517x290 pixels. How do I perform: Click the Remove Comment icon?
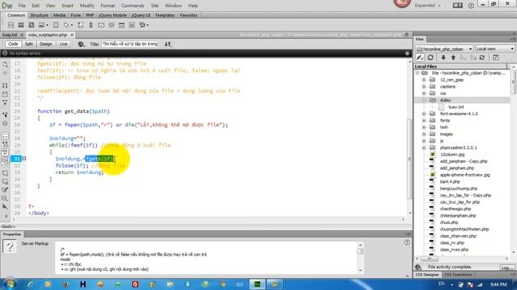(5, 181)
